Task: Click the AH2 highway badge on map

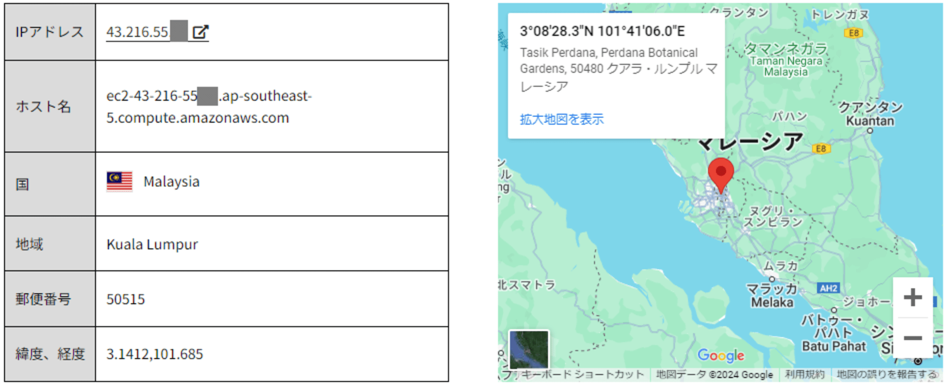Action: point(828,288)
